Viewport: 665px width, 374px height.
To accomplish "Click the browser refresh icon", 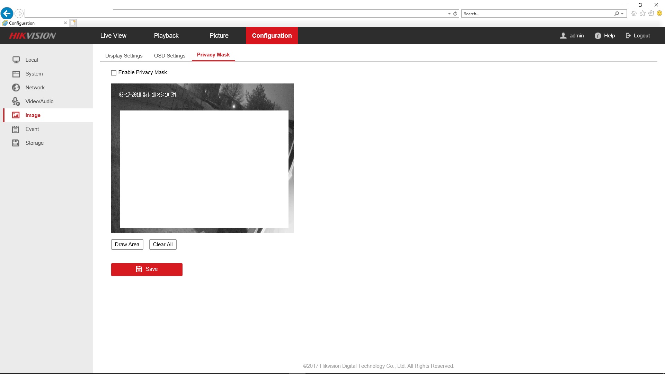I will [455, 14].
